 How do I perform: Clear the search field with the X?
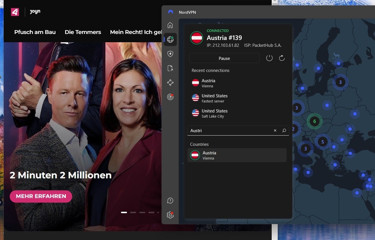pos(275,130)
